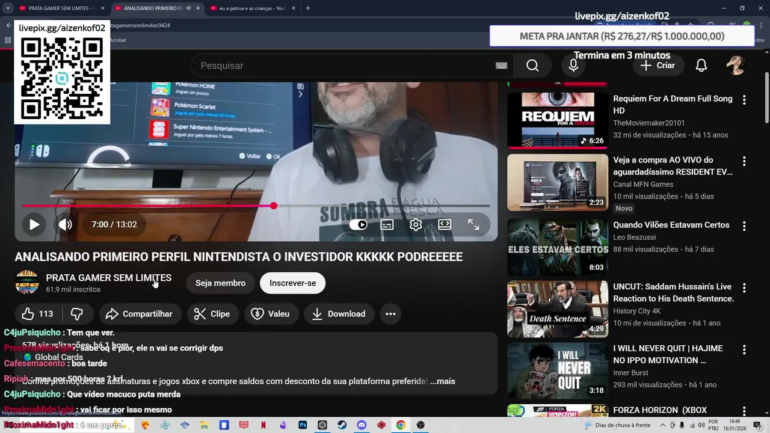770x433 pixels.
Task: Start voice search with the microphone icon
Action: point(573,66)
